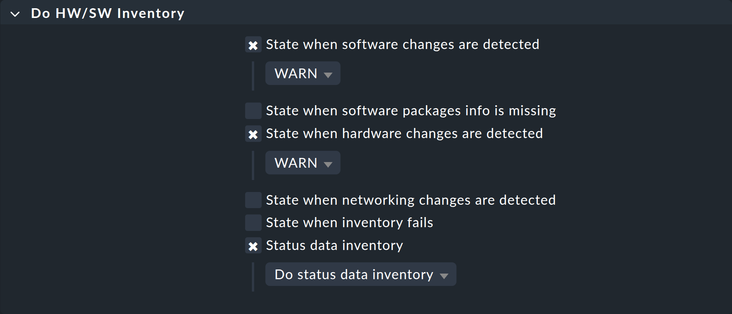Click the arrow on Do status data inventory
The width and height of the screenshot is (732, 314).
[445, 275]
